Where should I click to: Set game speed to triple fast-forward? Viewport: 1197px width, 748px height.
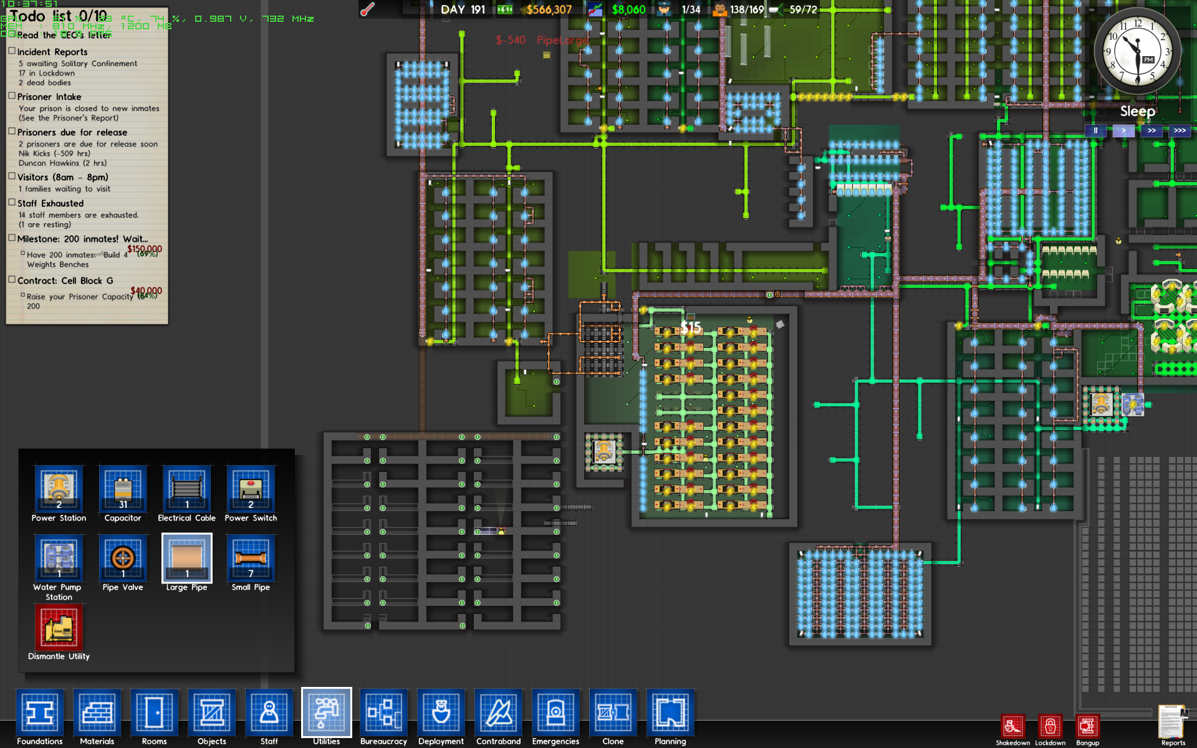click(1180, 131)
